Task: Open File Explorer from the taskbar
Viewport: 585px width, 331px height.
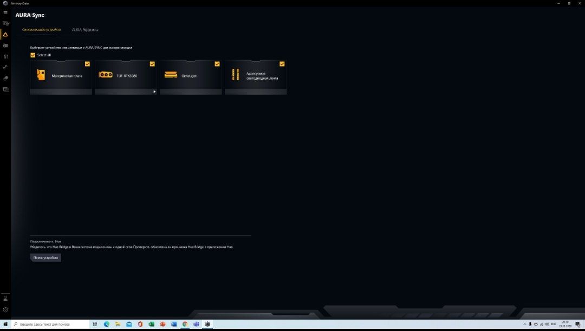Action: point(118,324)
